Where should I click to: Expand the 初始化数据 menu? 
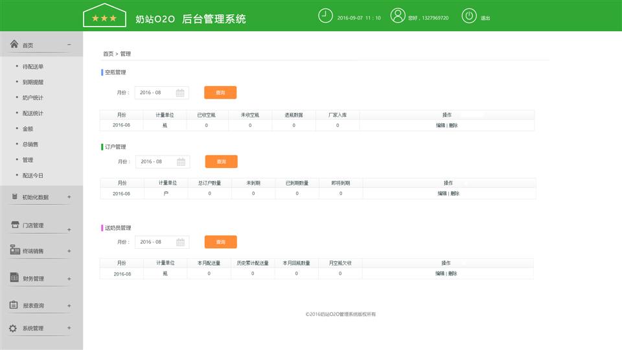69,197
